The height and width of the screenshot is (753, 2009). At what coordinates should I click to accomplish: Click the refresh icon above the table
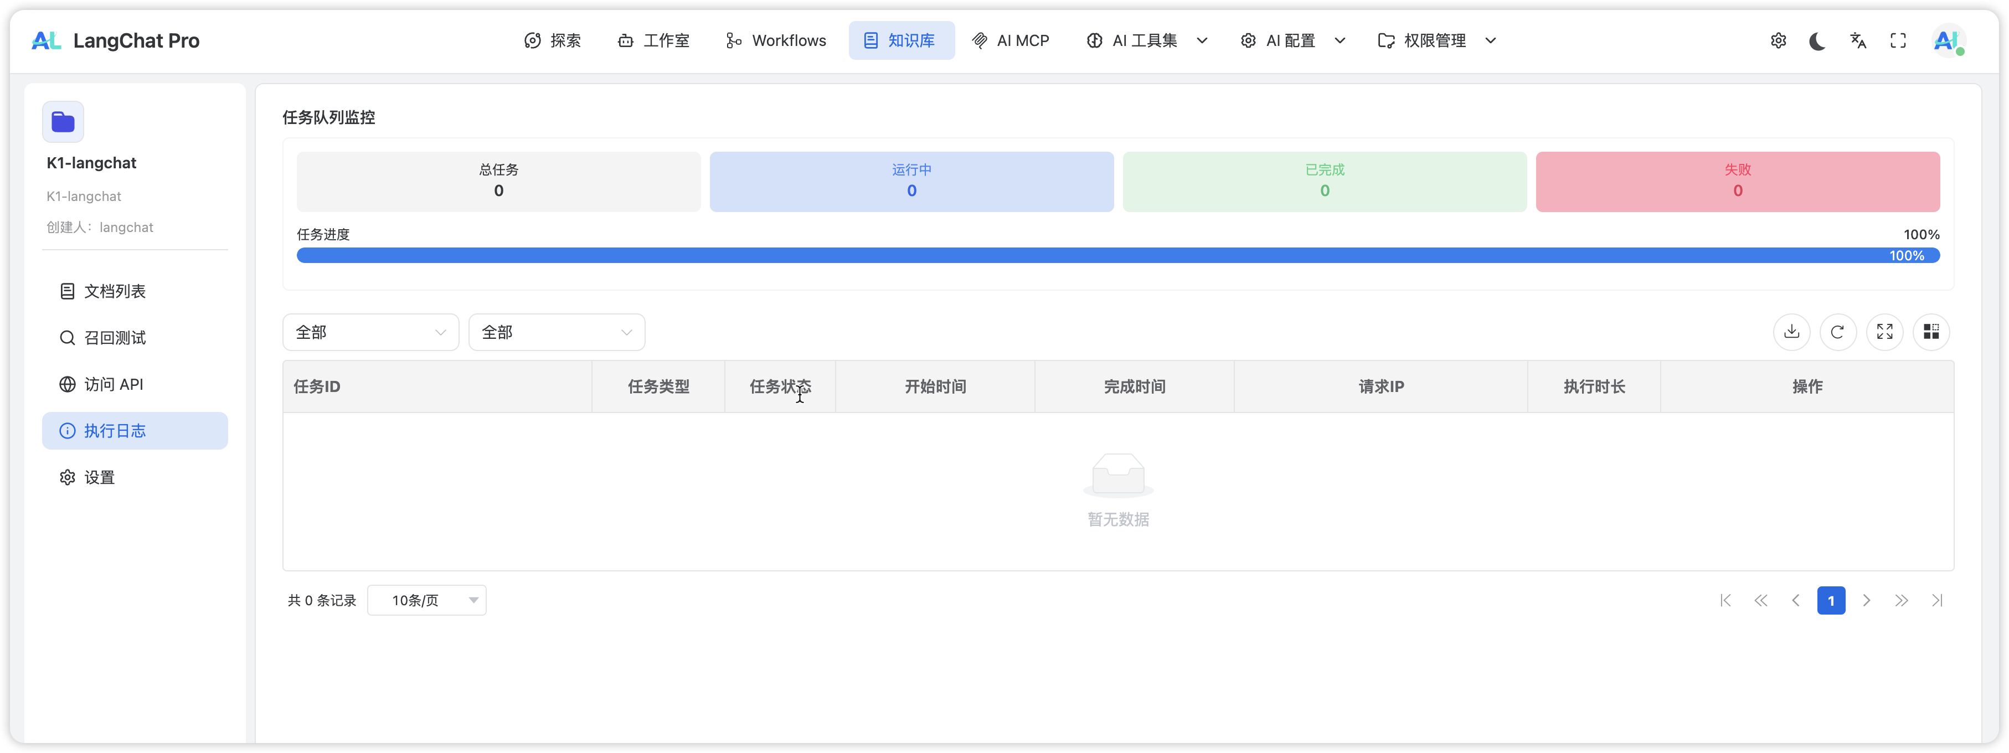[x=1837, y=332]
